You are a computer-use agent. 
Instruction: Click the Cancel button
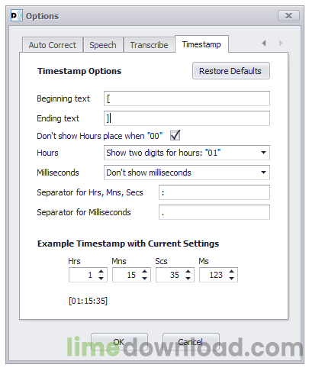coord(191,342)
